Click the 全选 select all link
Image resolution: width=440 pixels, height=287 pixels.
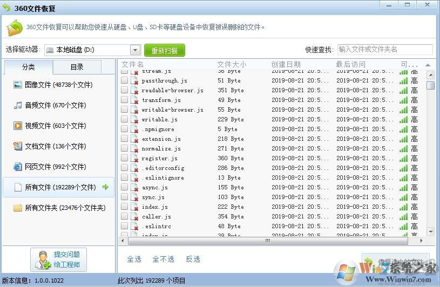[x=134, y=259]
